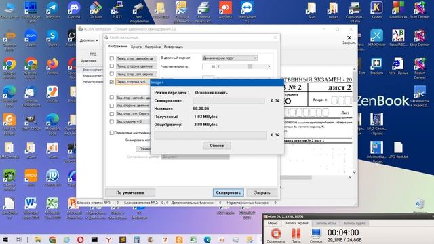Image resolution: width=434 pixels, height=244 pixels.
Task: Select oCam 'Запись аудио' tab
Action: coord(354,223)
